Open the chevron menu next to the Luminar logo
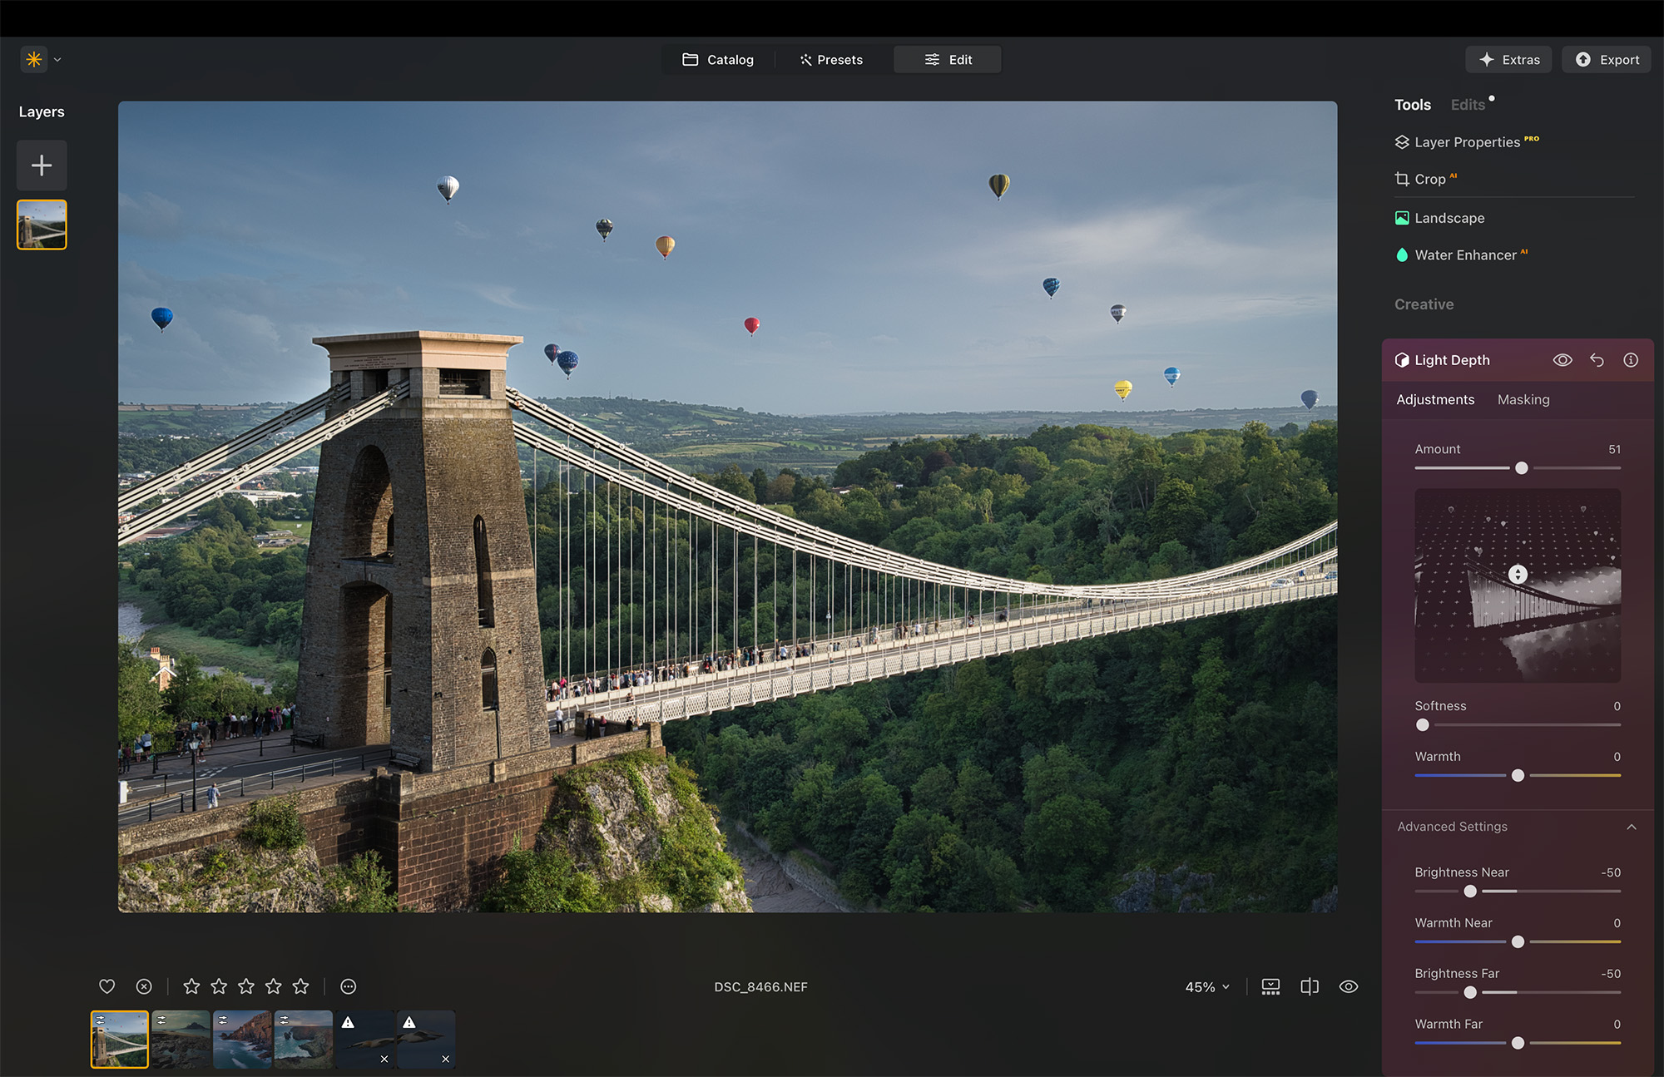The width and height of the screenshot is (1664, 1077). coord(57,59)
